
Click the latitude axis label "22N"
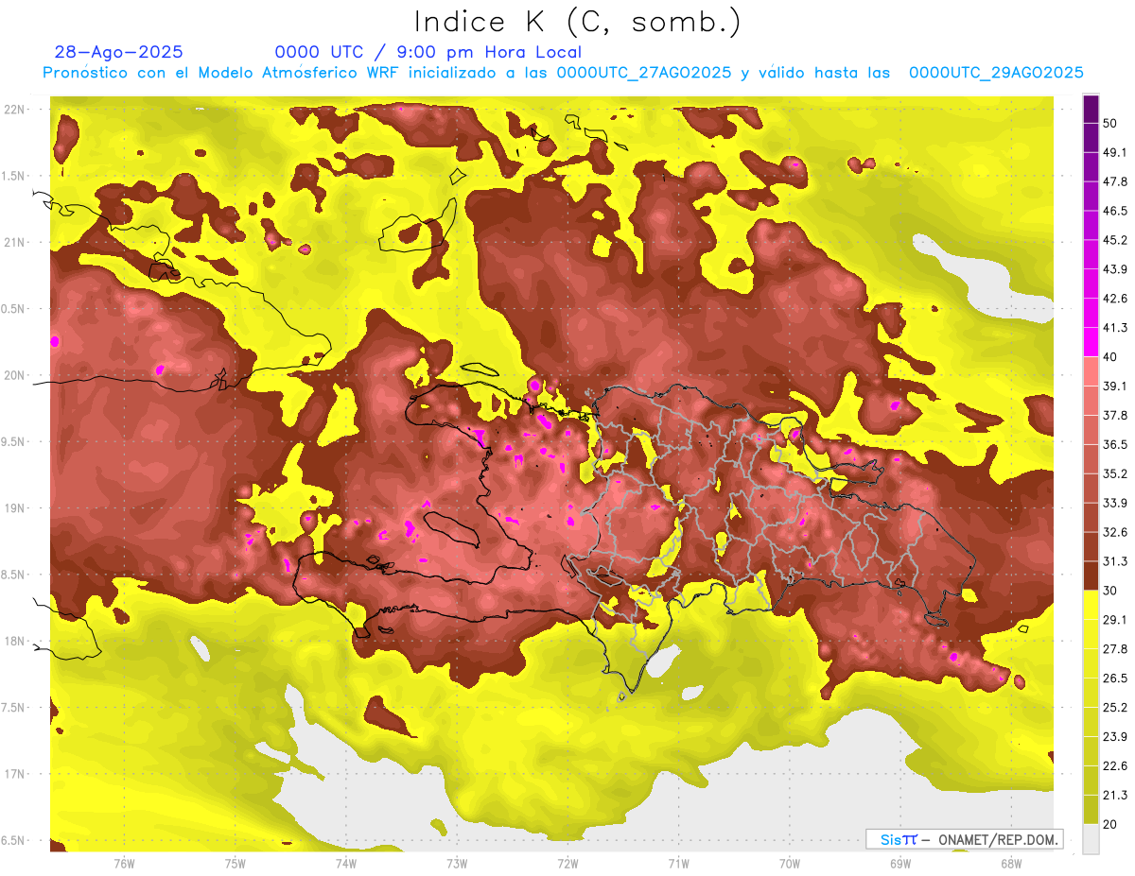14,110
